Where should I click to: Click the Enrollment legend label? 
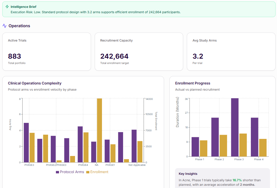pyautogui.click(x=99, y=172)
